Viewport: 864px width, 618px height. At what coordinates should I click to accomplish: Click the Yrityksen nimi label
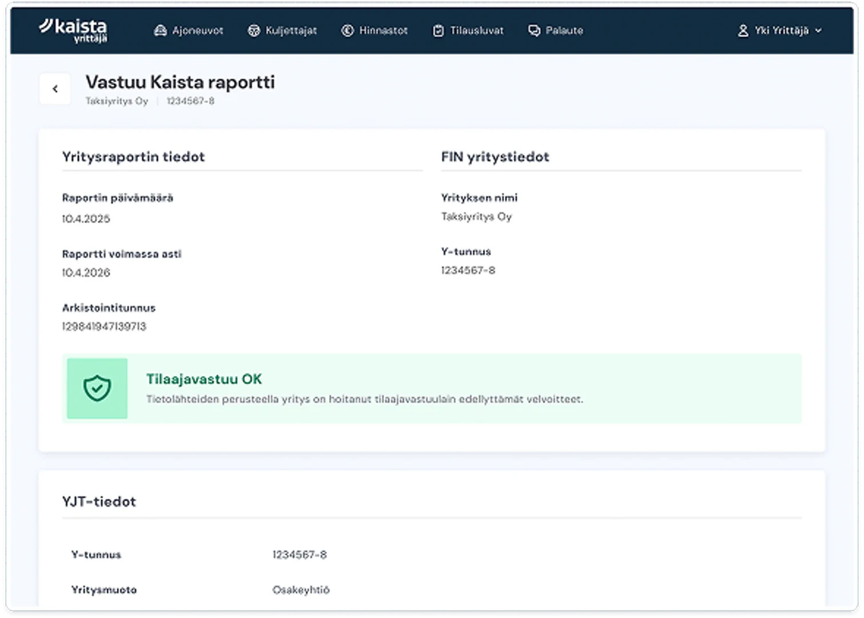coord(479,198)
